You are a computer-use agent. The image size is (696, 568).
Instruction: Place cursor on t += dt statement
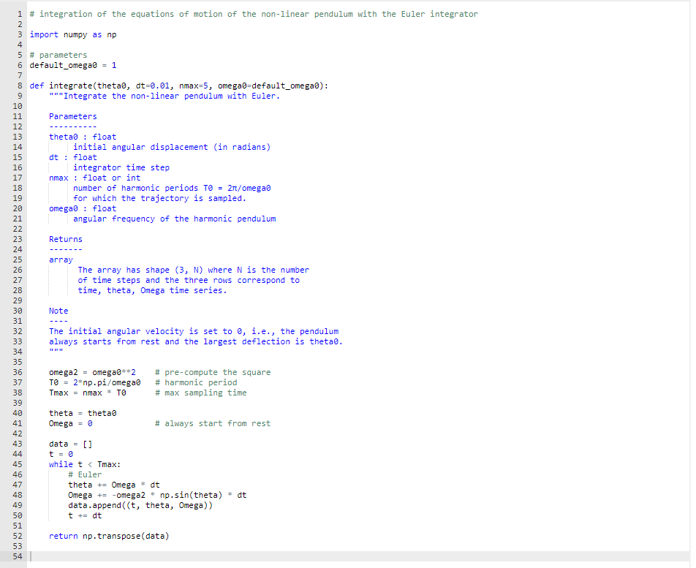pos(83,515)
